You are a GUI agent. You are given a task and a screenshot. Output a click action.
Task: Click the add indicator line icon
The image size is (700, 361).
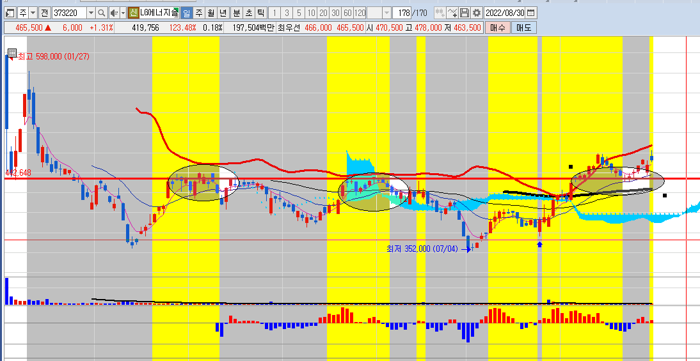pos(452,13)
